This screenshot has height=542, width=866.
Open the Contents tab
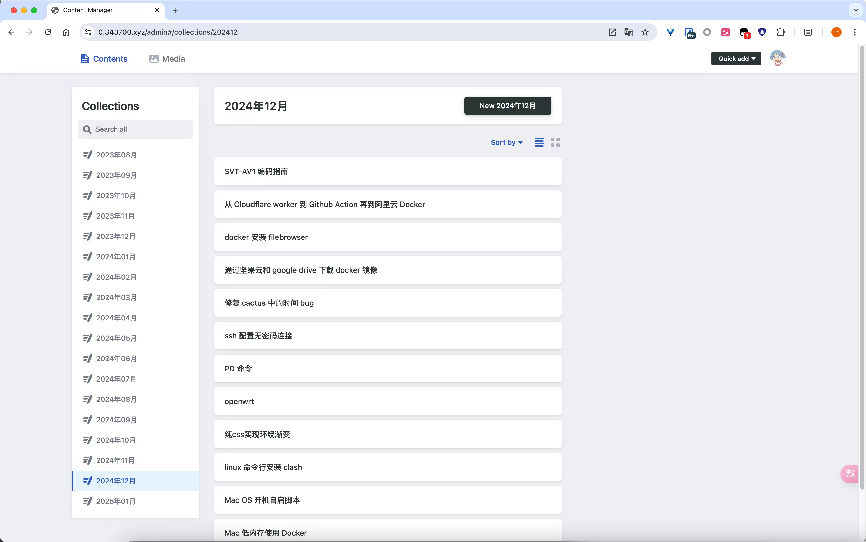(104, 59)
